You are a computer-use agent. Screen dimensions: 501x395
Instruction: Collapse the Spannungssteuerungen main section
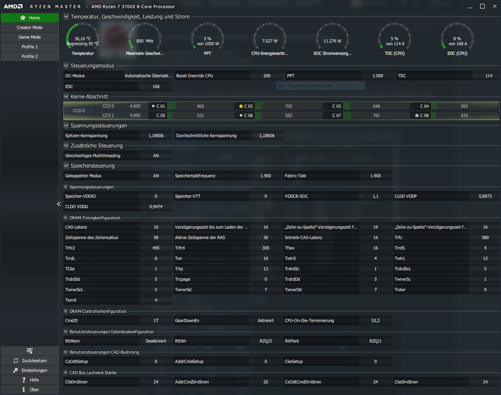pos(66,125)
